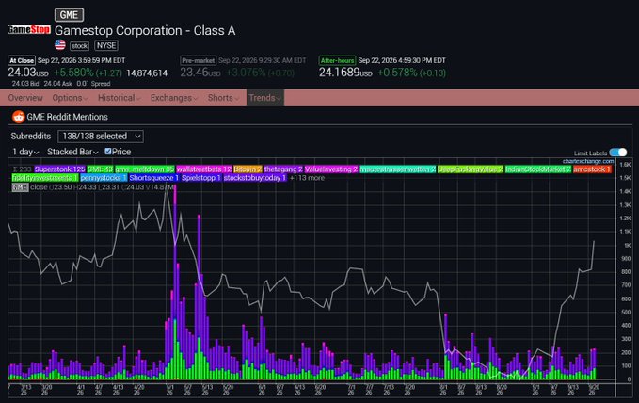Toggle thetagang 2 legend label
639x403 pixels.
[x=283, y=169]
